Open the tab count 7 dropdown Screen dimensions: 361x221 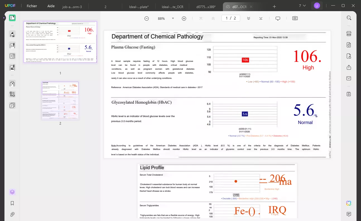(x=302, y=6)
